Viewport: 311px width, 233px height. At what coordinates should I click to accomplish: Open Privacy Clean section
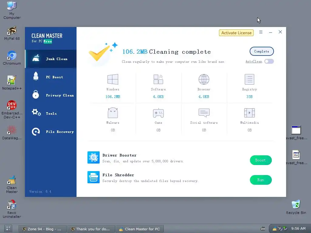point(51,95)
